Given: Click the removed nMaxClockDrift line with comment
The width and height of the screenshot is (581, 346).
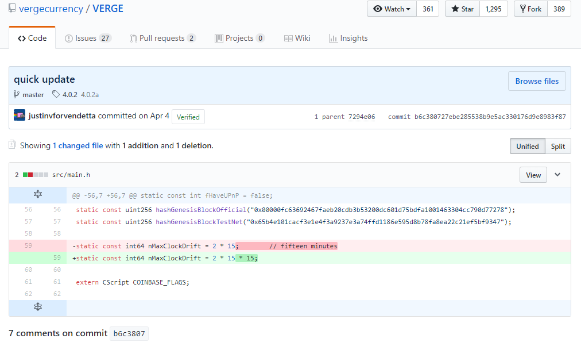Looking at the screenshot, I should coord(205,246).
